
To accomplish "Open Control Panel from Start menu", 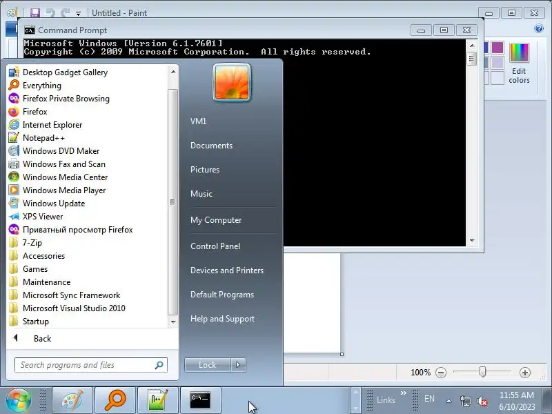I will pos(215,246).
